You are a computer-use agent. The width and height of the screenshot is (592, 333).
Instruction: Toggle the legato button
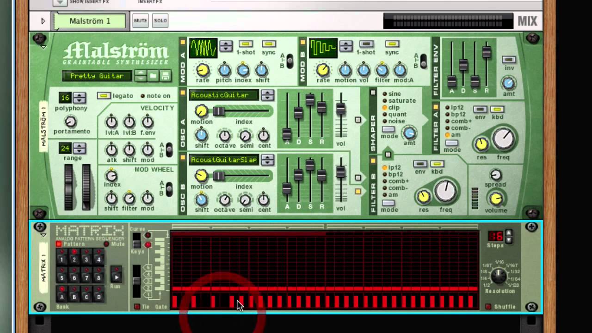click(104, 96)
